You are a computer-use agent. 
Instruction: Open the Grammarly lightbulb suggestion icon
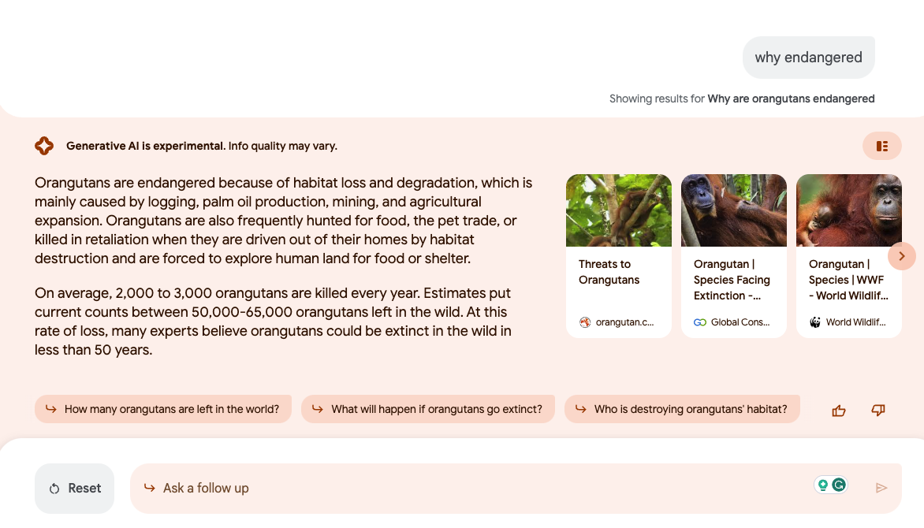pyautogui.click(x=822, y=485)
